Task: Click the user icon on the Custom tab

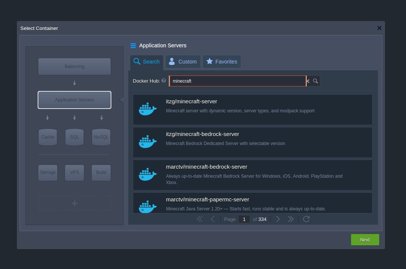Action: point(172,62)
